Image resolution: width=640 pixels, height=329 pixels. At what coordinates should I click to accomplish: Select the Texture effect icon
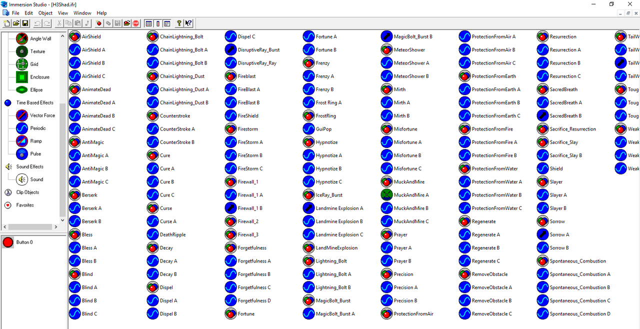(x=22, y=51)
